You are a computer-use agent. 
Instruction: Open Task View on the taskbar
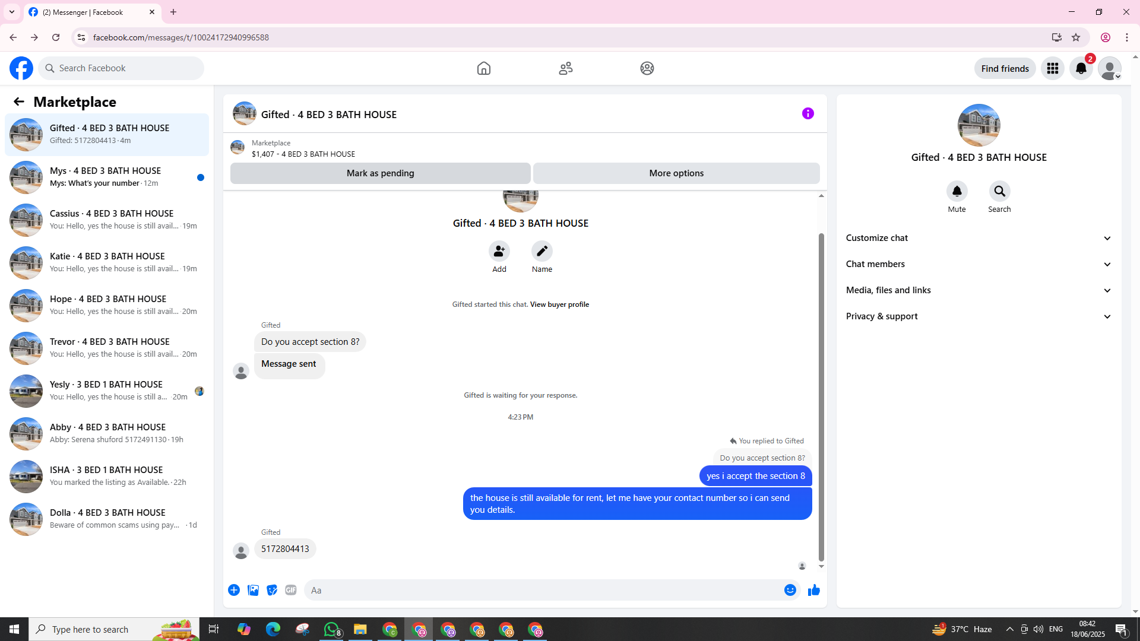[x=214, y=629]
